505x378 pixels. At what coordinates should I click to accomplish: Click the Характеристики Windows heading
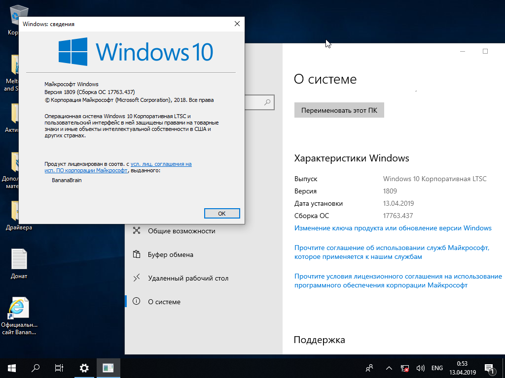pyautogui.click(x=352, y=158)
